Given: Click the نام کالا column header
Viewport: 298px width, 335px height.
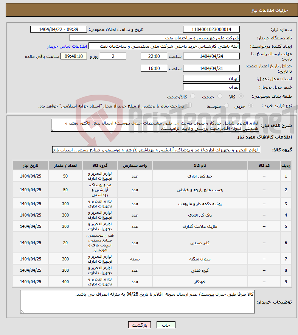Looking at the screenshot, I should click(x=200, y=165).
